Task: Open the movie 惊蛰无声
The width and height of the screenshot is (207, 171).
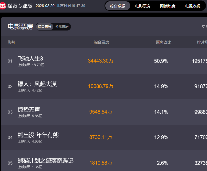Action: (x=29, y=109)
